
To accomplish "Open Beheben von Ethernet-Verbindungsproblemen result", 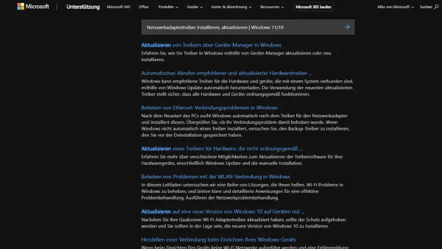I will click(x=209, y=107).
